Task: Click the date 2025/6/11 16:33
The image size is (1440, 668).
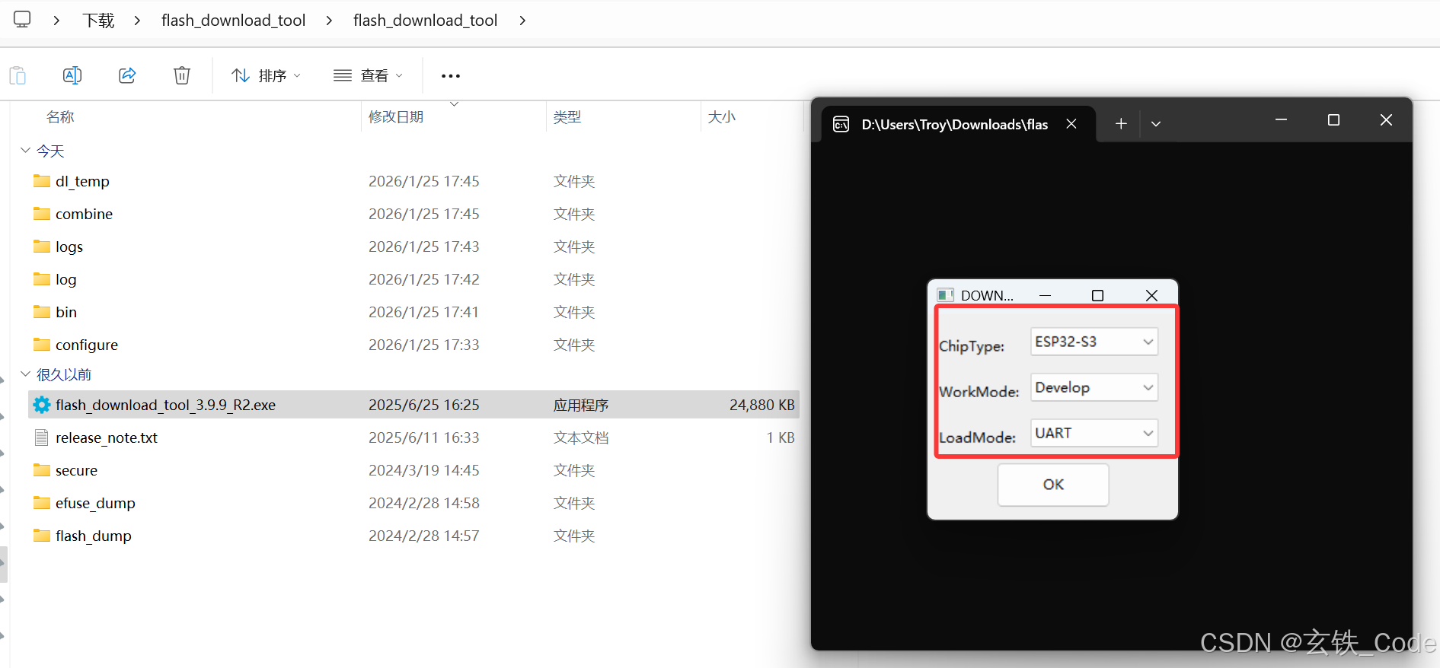Action: (424, 437)
